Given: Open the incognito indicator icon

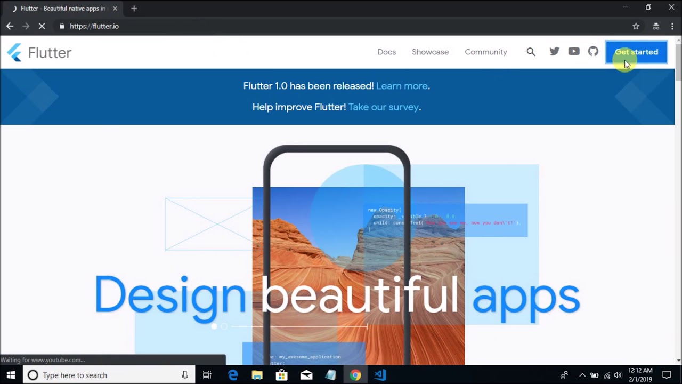Looking at the screenshot, I should tap(656, 26).
